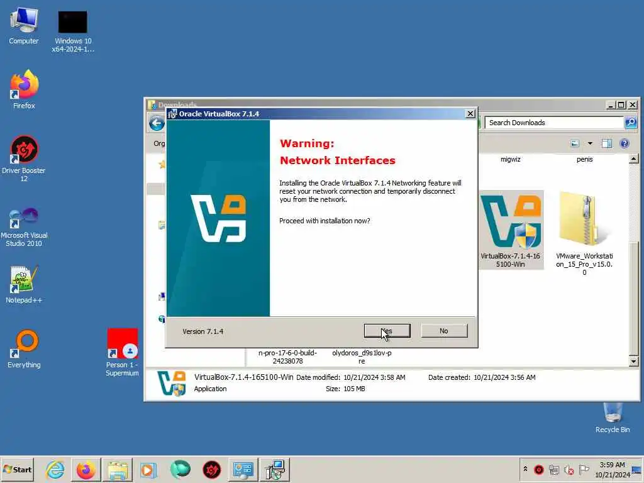Show hidden system tray icons
The height and width of the screenshot is (483, 644).
pos(525,469)
